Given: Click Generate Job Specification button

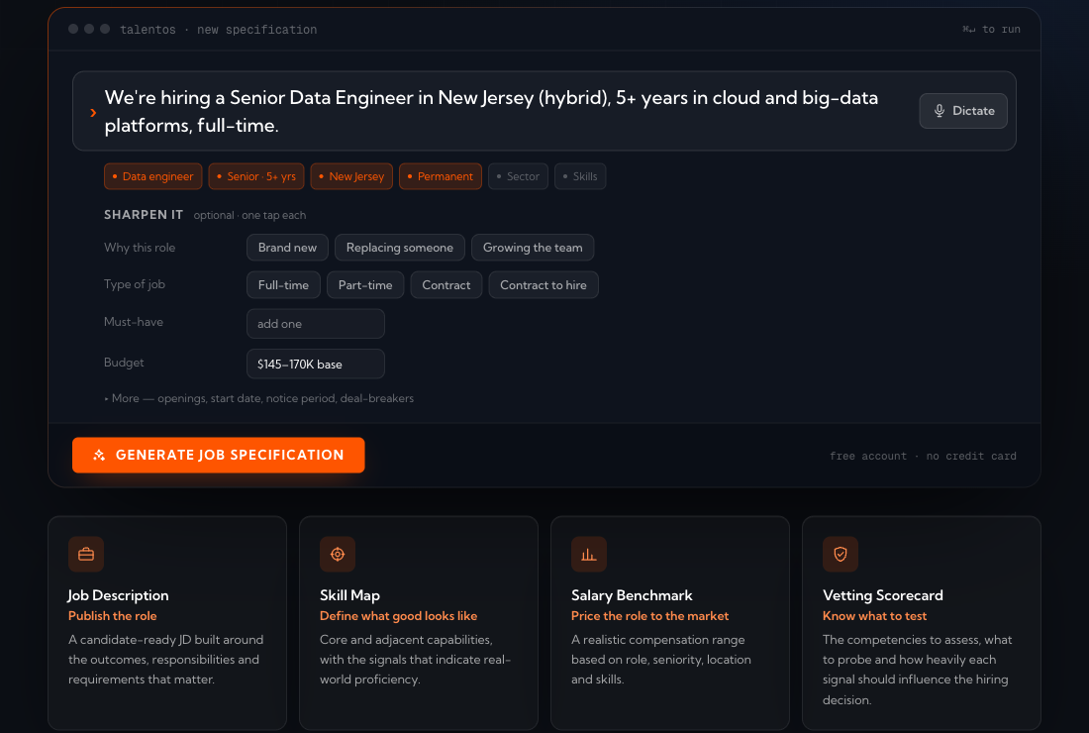Looking at the screenshot, I should pyautogui.click(x=218, y=455).
